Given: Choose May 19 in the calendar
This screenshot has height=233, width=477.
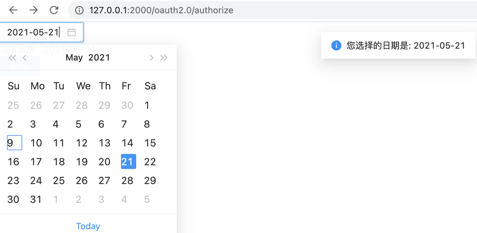Looking at the screenshot, I should (x=82, y=162).
